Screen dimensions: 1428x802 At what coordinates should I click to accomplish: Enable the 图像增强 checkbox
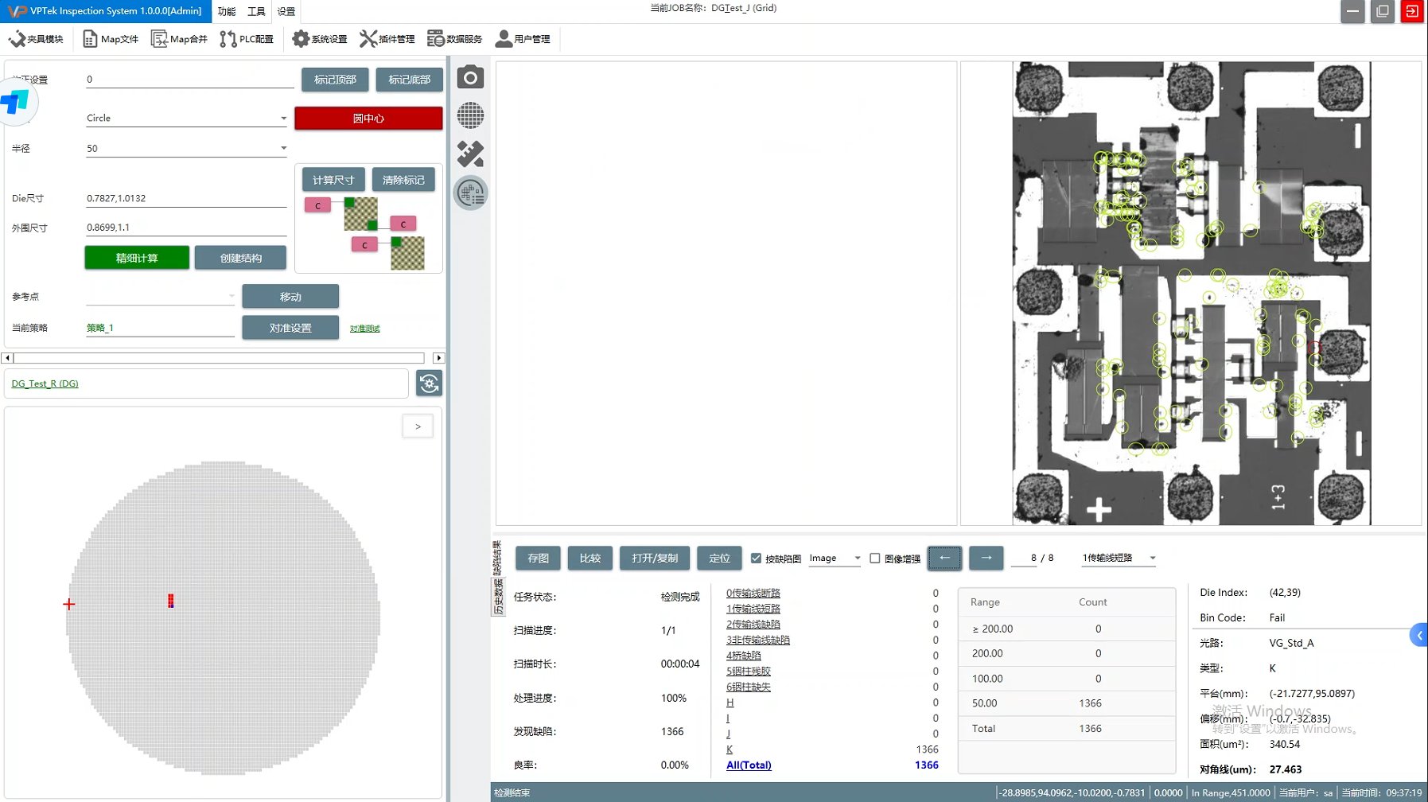coord(875,559)
